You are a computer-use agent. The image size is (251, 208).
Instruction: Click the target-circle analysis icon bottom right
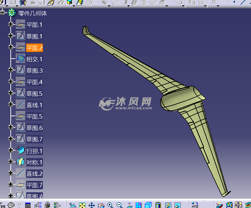(239, 205)
